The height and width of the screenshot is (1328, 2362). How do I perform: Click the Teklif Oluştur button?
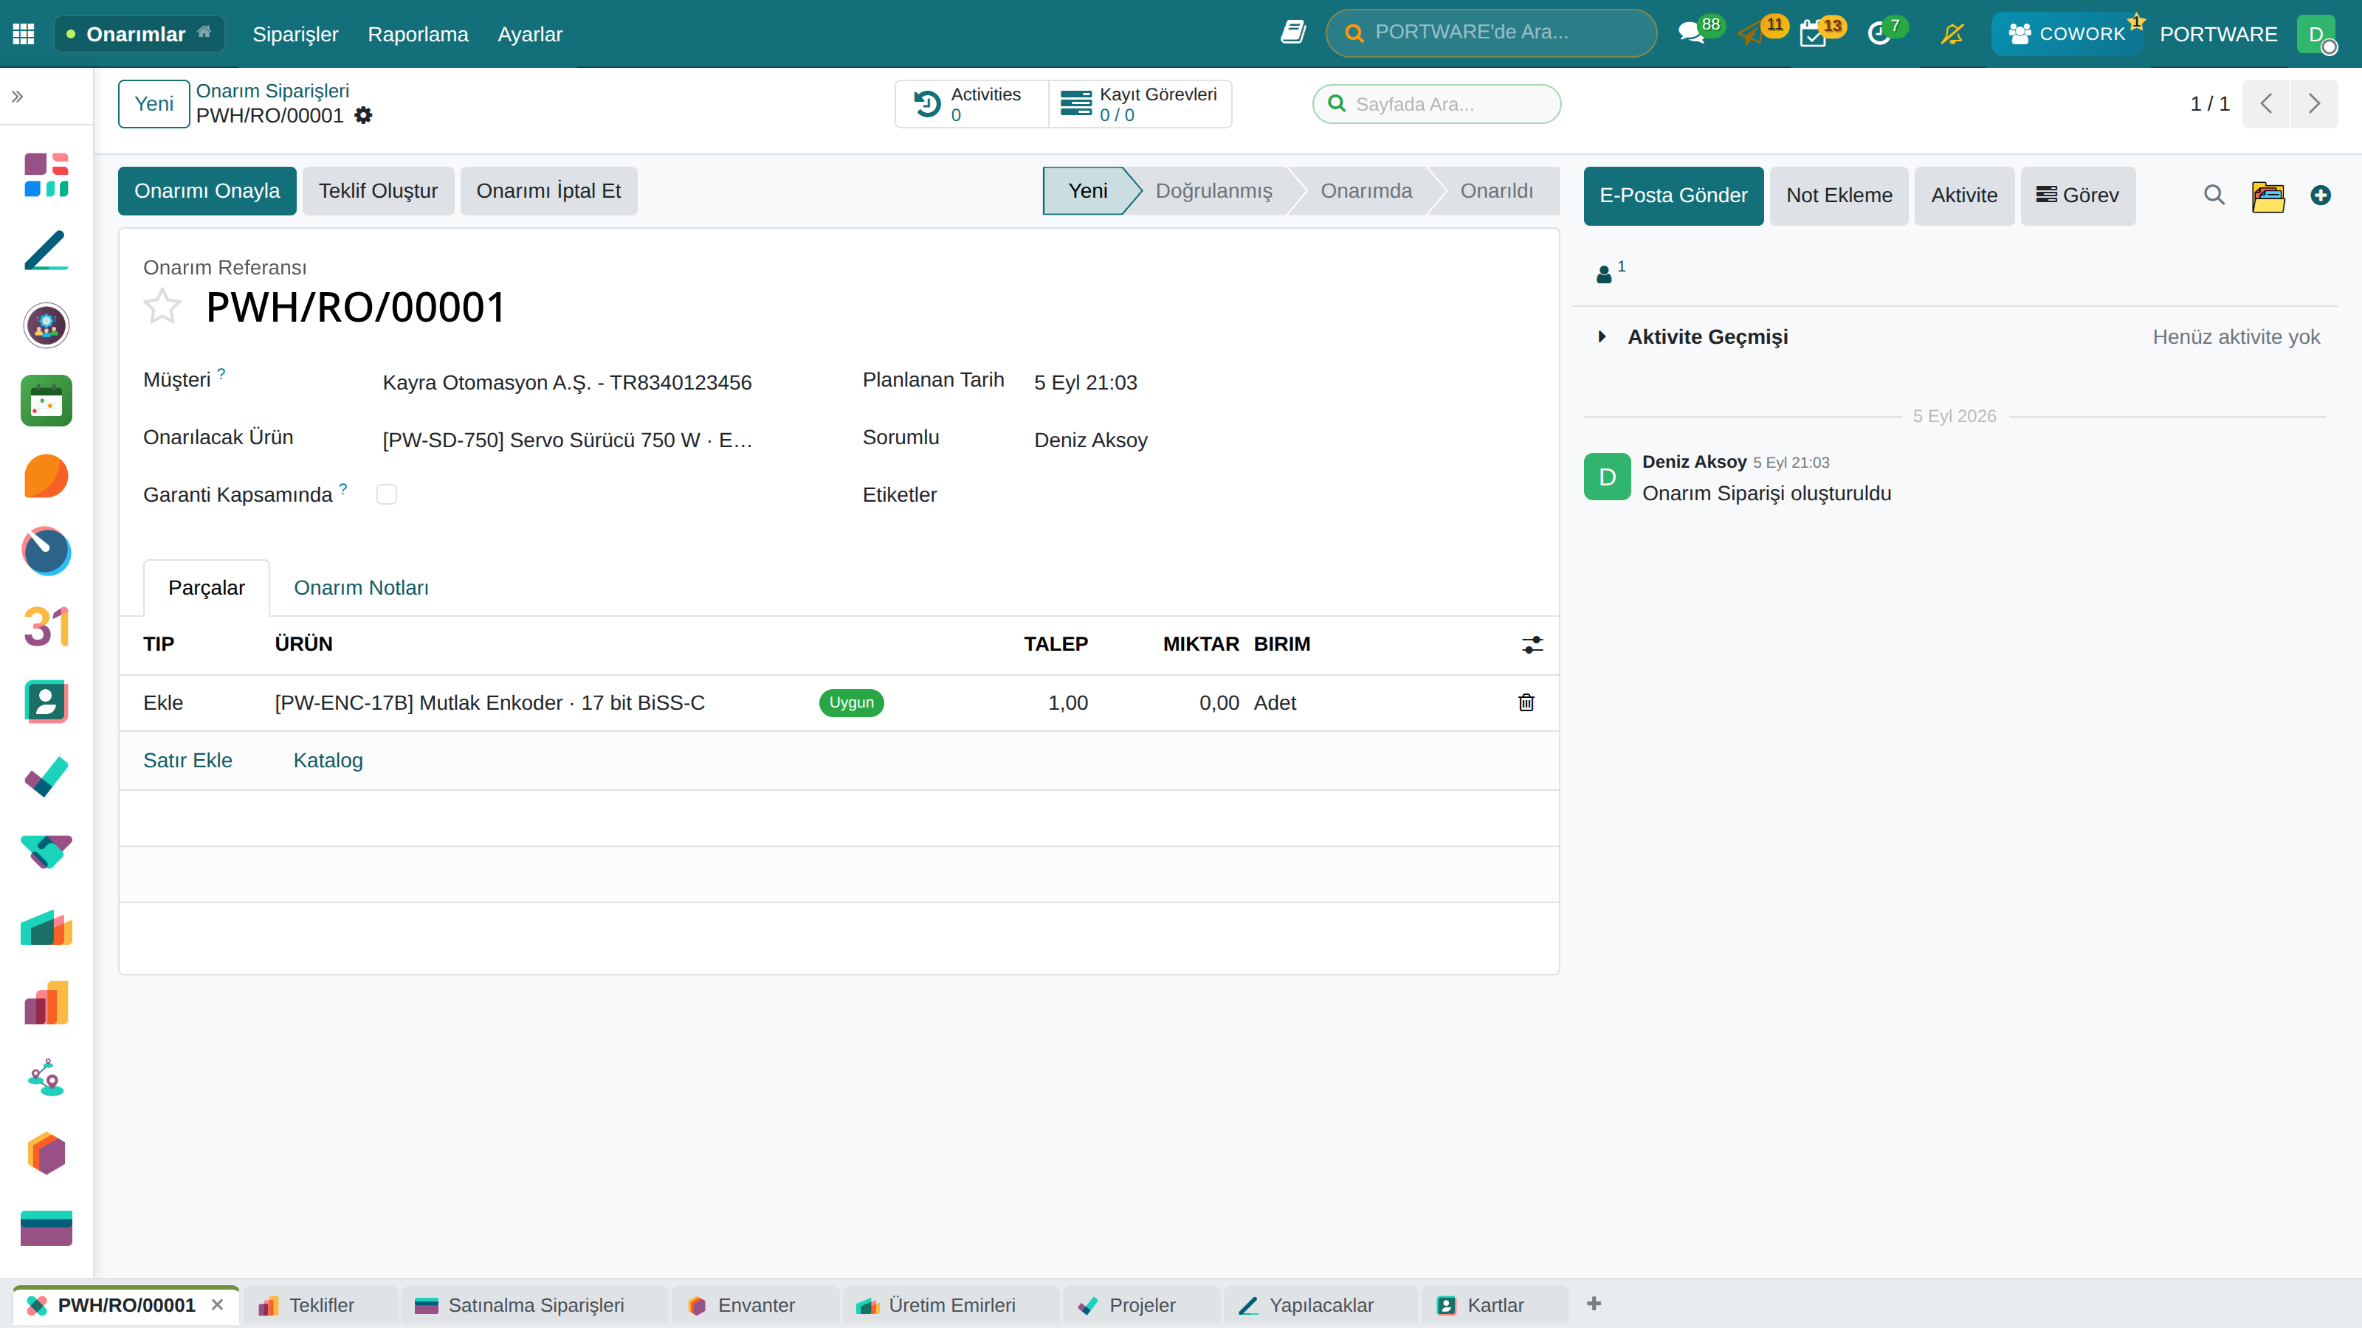[378, 190]
